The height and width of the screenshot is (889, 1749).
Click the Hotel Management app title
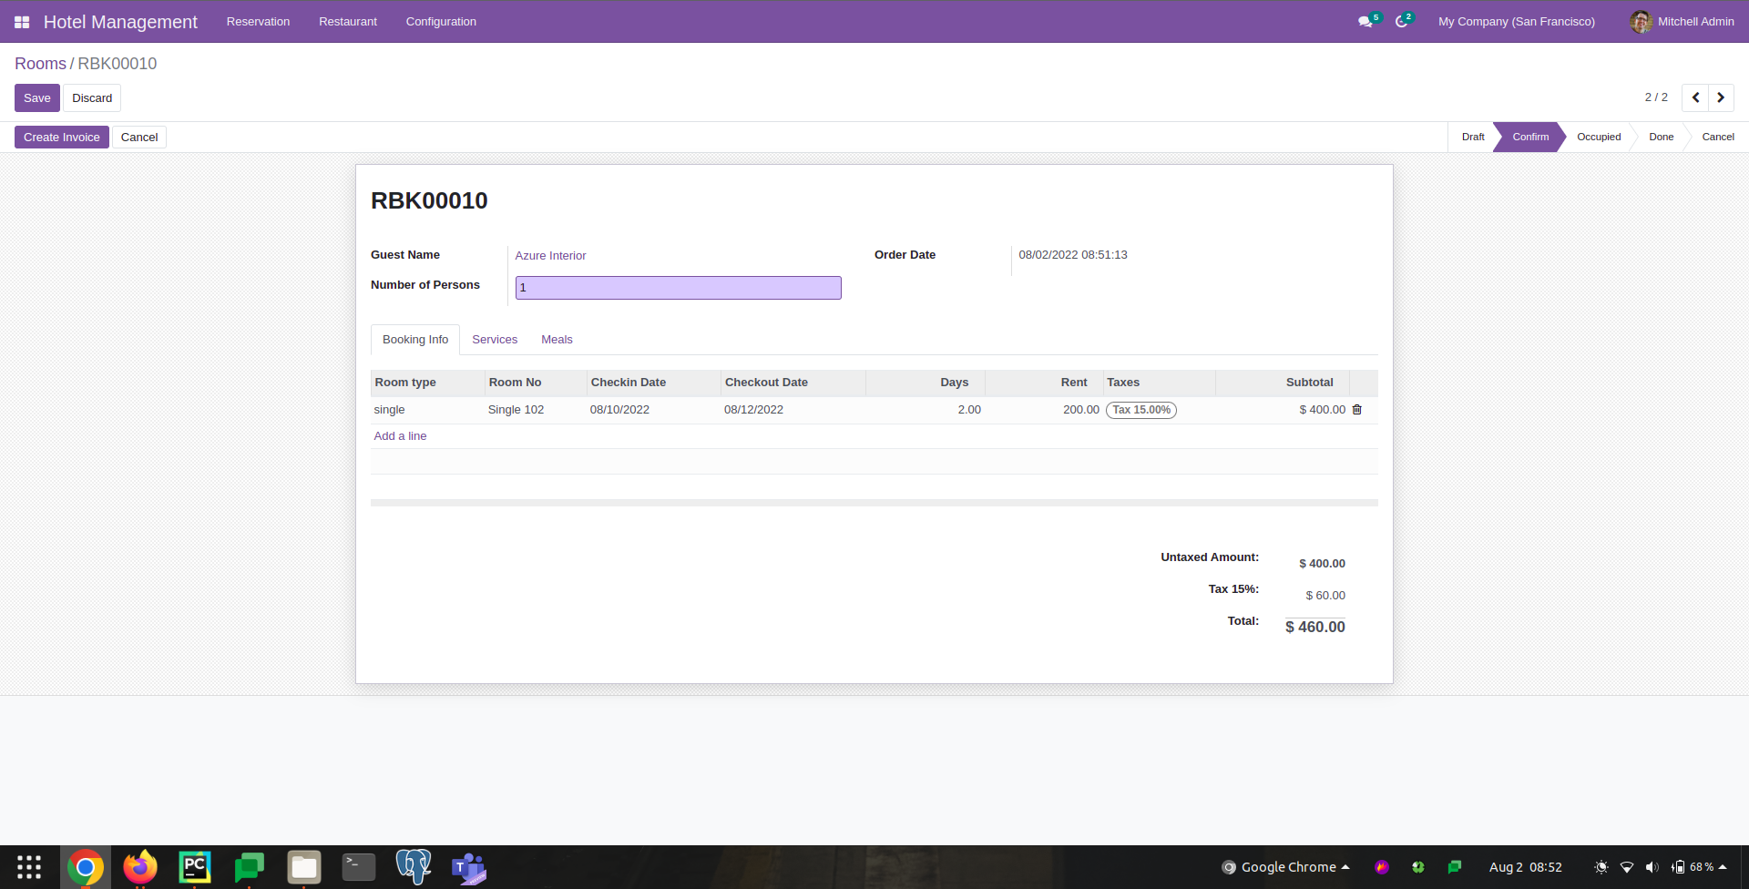(120, 22)
